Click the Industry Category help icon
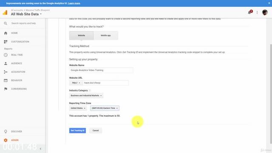Image resolution: width=272 pixels, height=153 pixels. click(90, 91)
